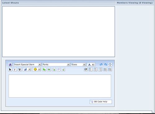155x114 pixels.
Task: Toggle italic text formatting
Action: (15, 69)
